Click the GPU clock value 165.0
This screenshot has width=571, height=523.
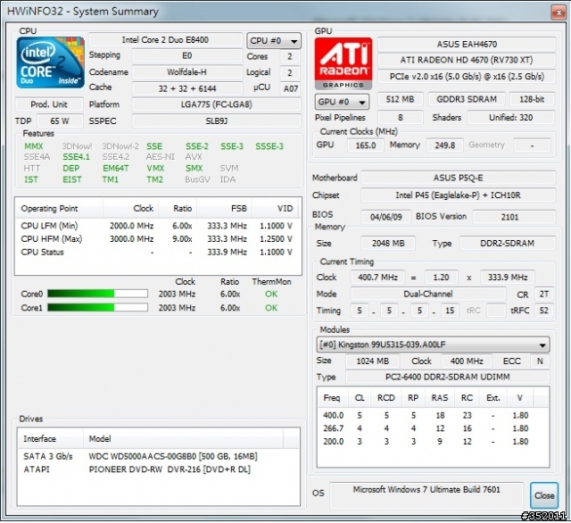[365, 145]
